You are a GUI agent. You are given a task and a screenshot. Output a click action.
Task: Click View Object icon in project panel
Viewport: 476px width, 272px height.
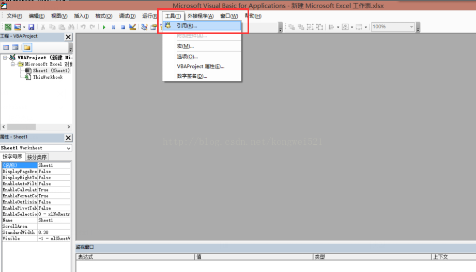coord(15,47)
